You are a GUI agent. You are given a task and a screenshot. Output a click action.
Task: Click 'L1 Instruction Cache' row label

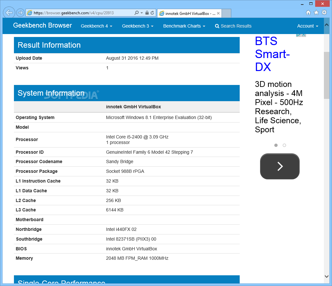(x=38, y=181)
